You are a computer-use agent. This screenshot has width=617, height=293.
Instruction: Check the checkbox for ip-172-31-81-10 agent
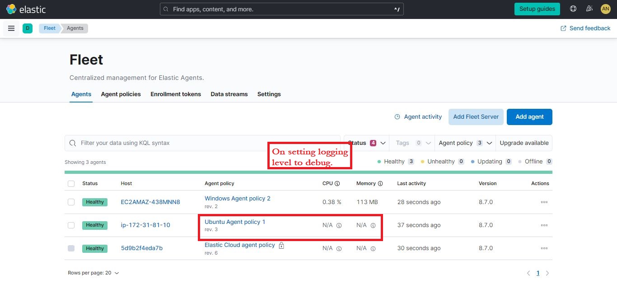(71, 225)
